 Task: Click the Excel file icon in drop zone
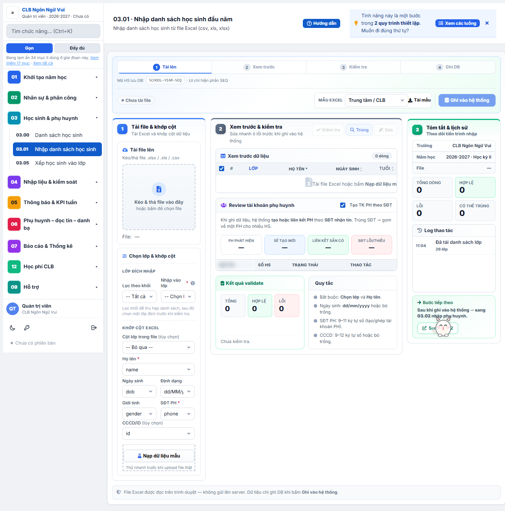[x=159, y=189]
